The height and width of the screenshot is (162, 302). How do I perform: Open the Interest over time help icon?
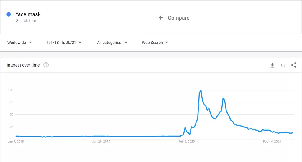pyautogui.click(x=46, y=65)
